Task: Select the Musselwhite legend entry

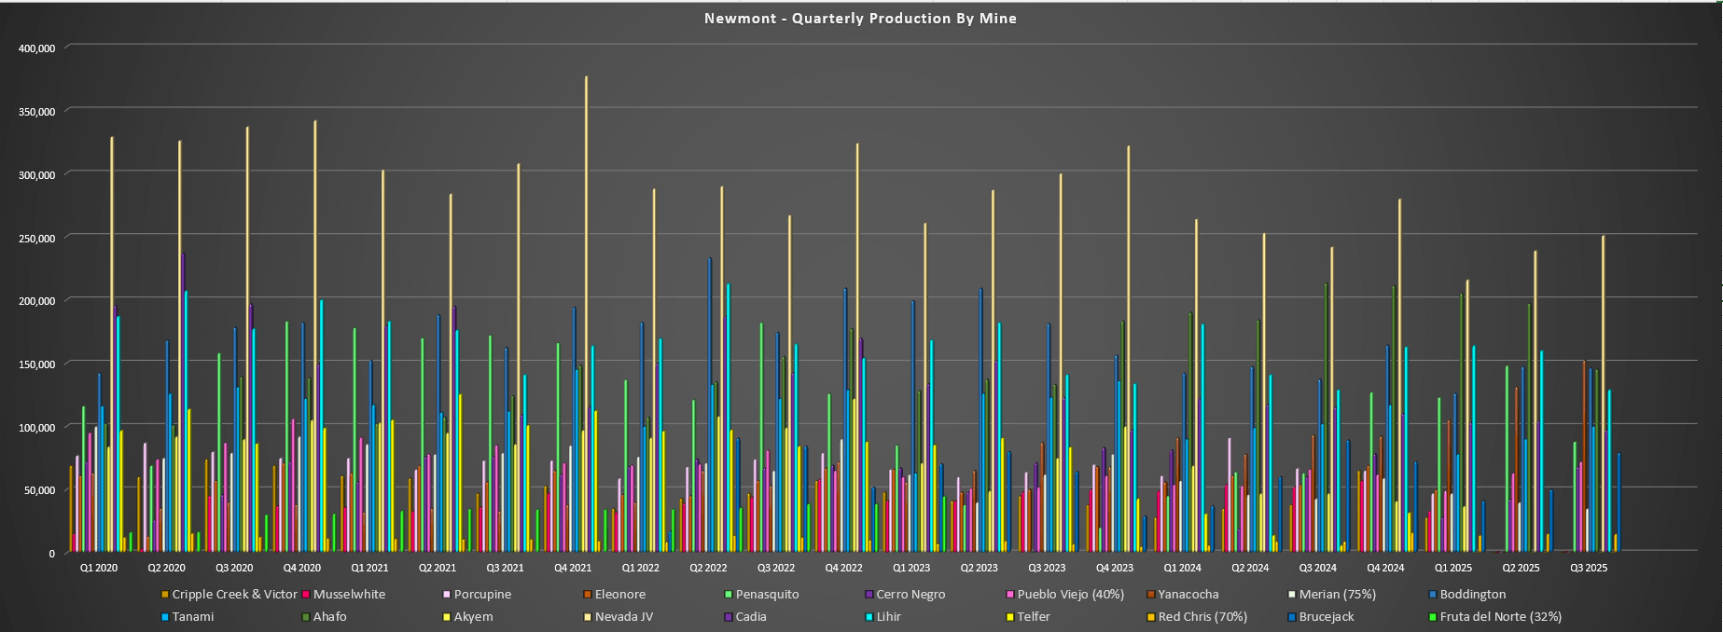Action: [x=342, y=594]
